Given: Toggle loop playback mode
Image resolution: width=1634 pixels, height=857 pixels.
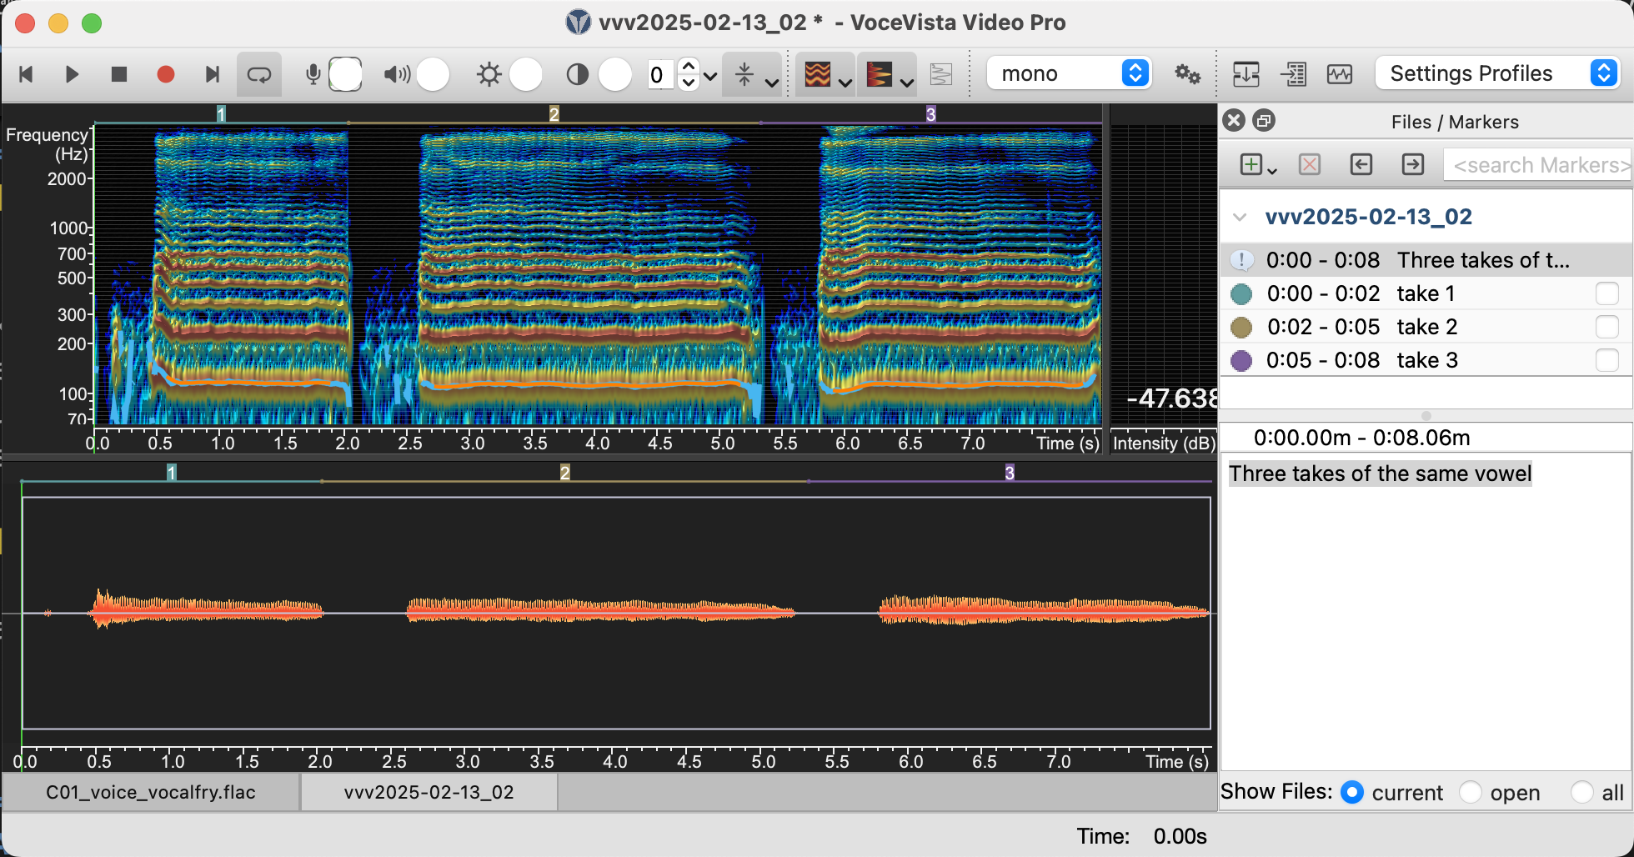Looking at the screenshot, I should click(x=259, y=74).
